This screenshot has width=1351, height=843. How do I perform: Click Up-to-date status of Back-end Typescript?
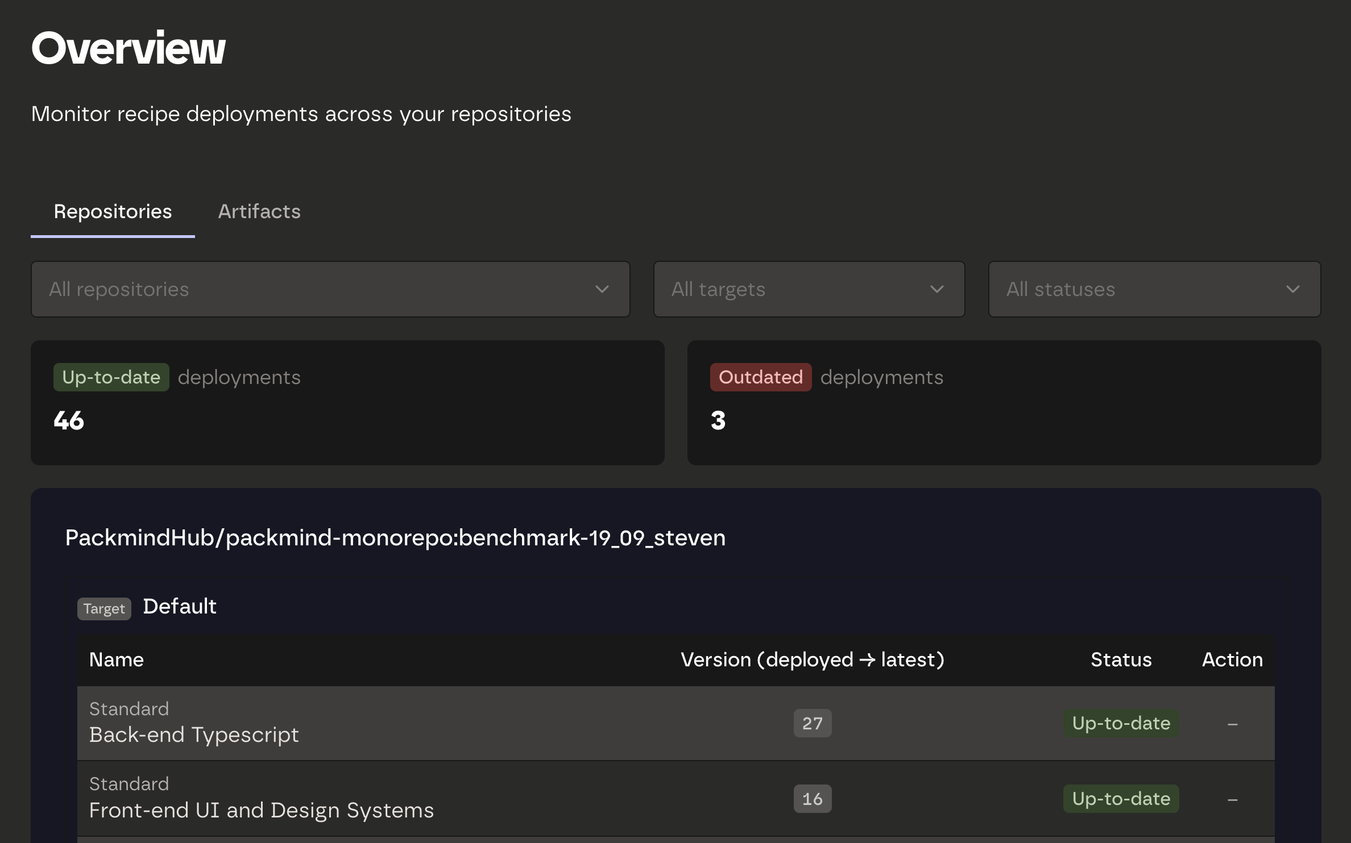(1121, 723)
